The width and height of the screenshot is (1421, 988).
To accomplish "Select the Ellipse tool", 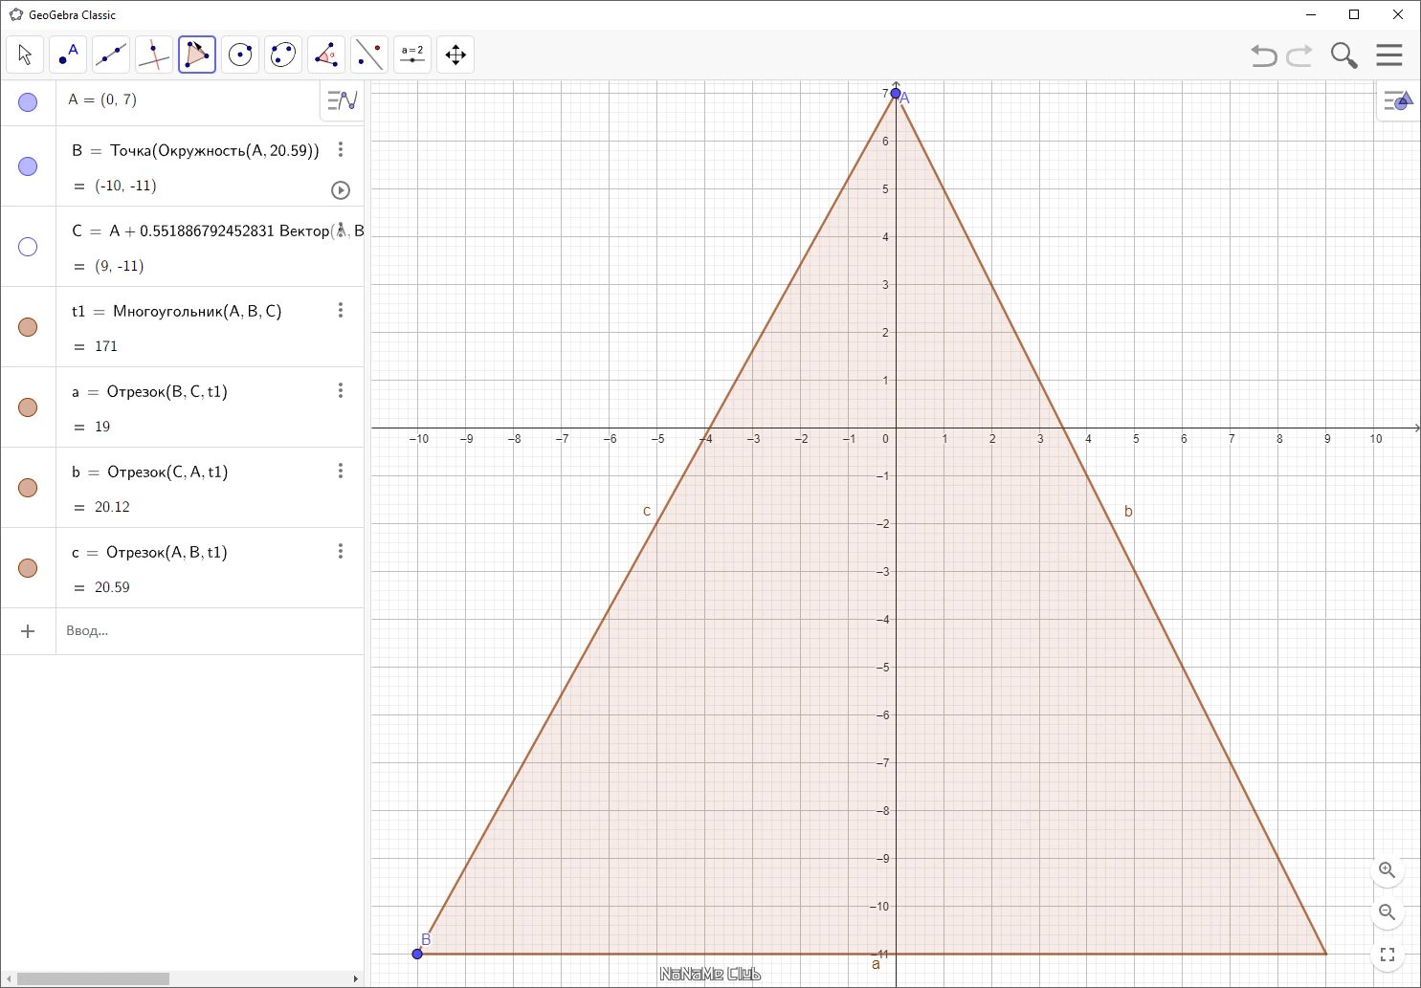I will pyautogui.click(x=283, y=55).
